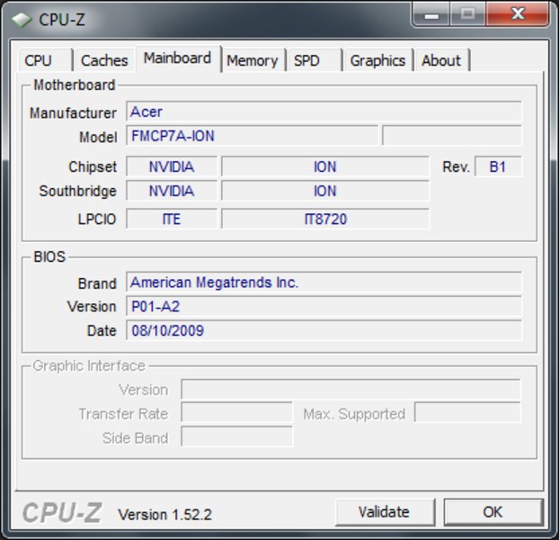Click the Validate button
Image resolution: width=559 pixels, height=540 pixels.
coord(385,512)
